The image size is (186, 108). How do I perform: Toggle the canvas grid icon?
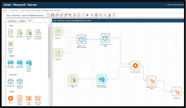[x=96, y=15]
